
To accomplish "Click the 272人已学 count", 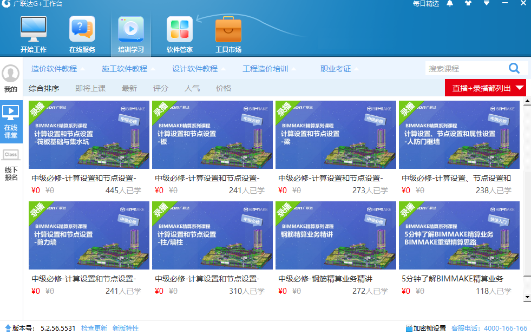I will tap(370, 291).
